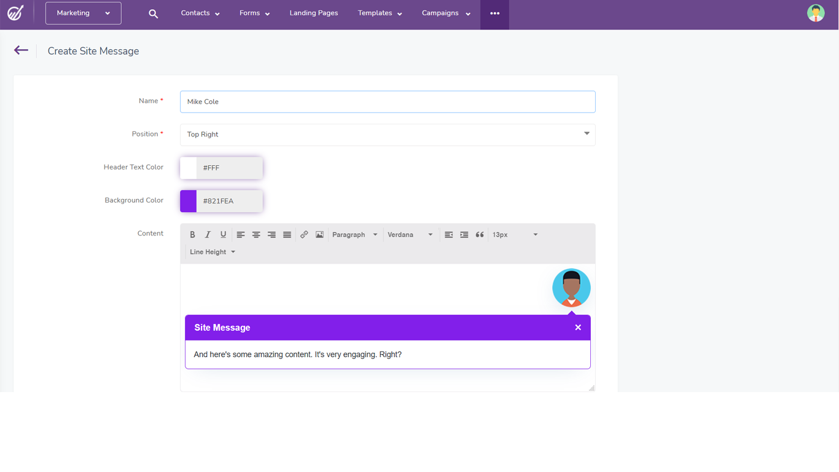Image resolution: width=839 pixels, height=472 pixels.
Task: Insert an image into the message
Action: [x=319, y=234]
